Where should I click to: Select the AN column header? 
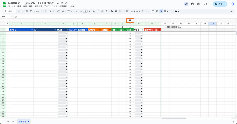click(x=213, y=24)
